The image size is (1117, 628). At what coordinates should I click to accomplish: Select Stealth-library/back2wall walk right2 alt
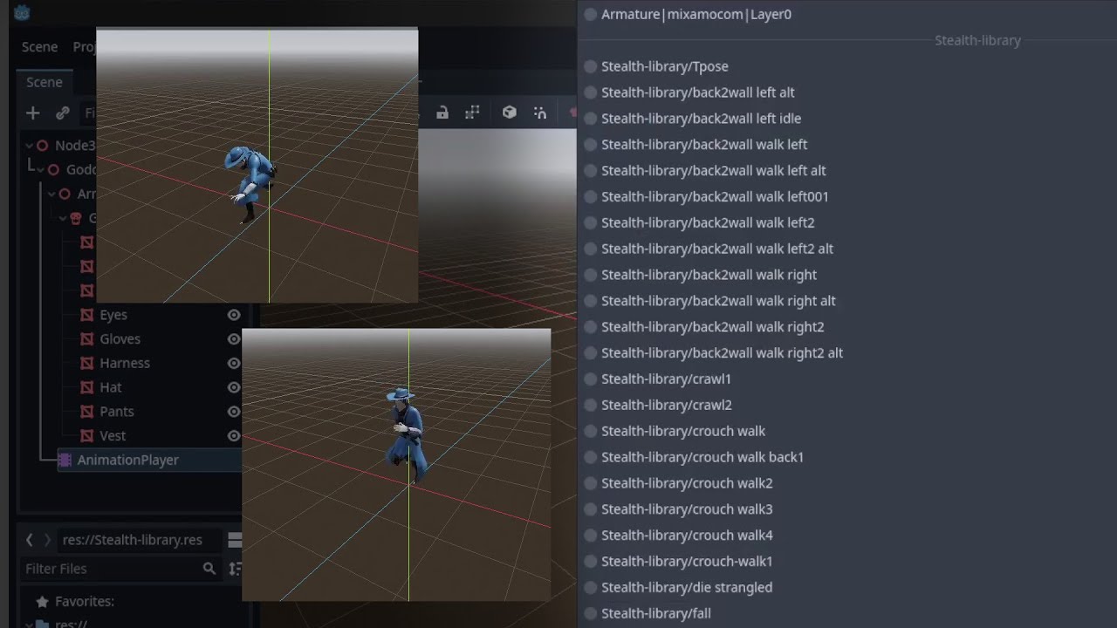coord(722,353)
